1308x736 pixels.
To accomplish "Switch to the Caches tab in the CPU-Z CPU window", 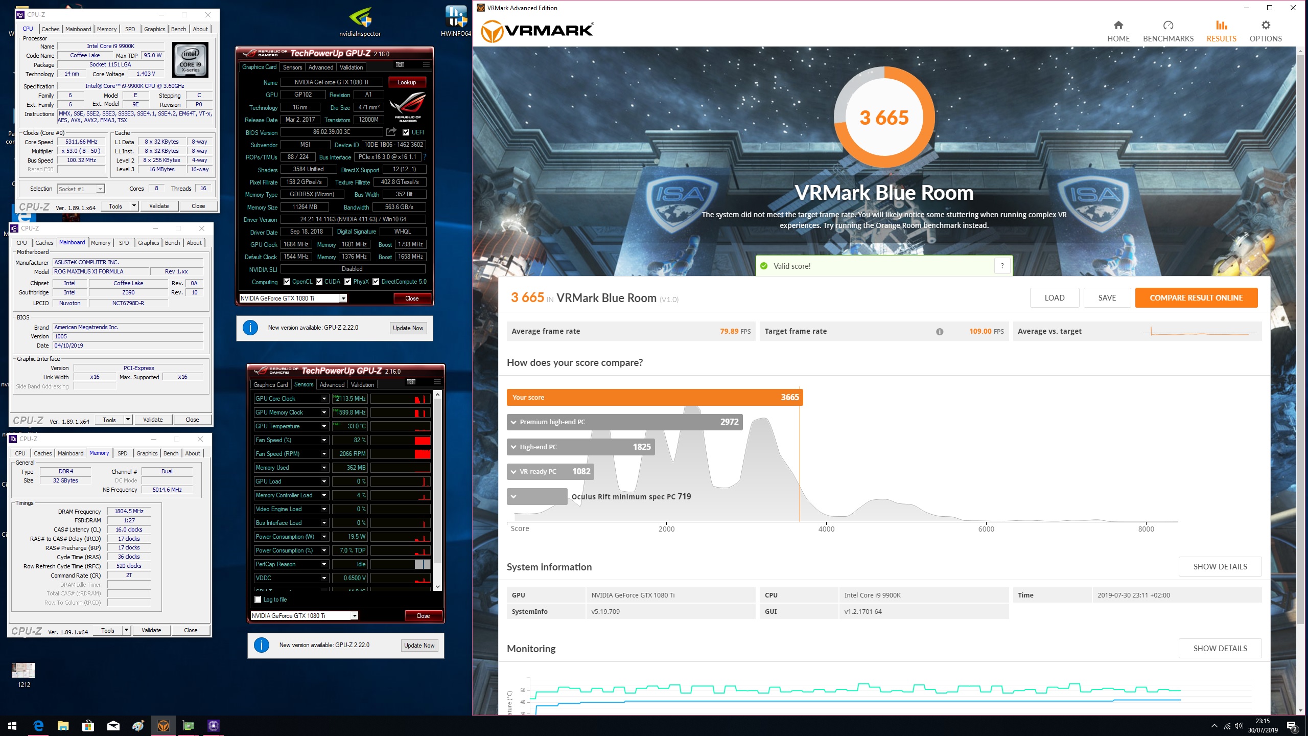I will click(x=50, y=29).
